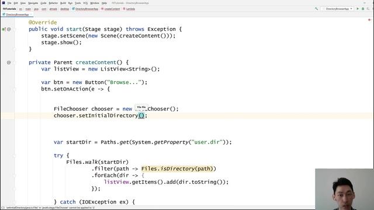The image size is (374, 210).
Task: Open the File menu
Action: (x=9, y=3)
